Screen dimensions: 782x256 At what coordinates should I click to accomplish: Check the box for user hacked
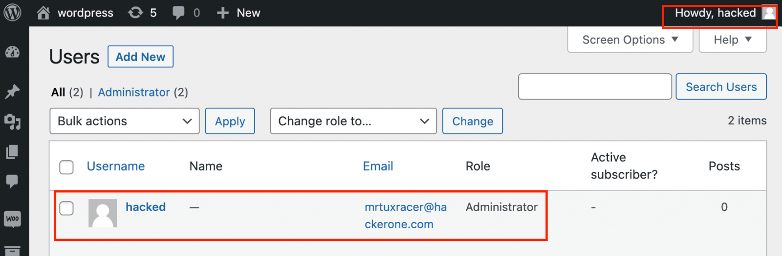(x=66, y=208)
